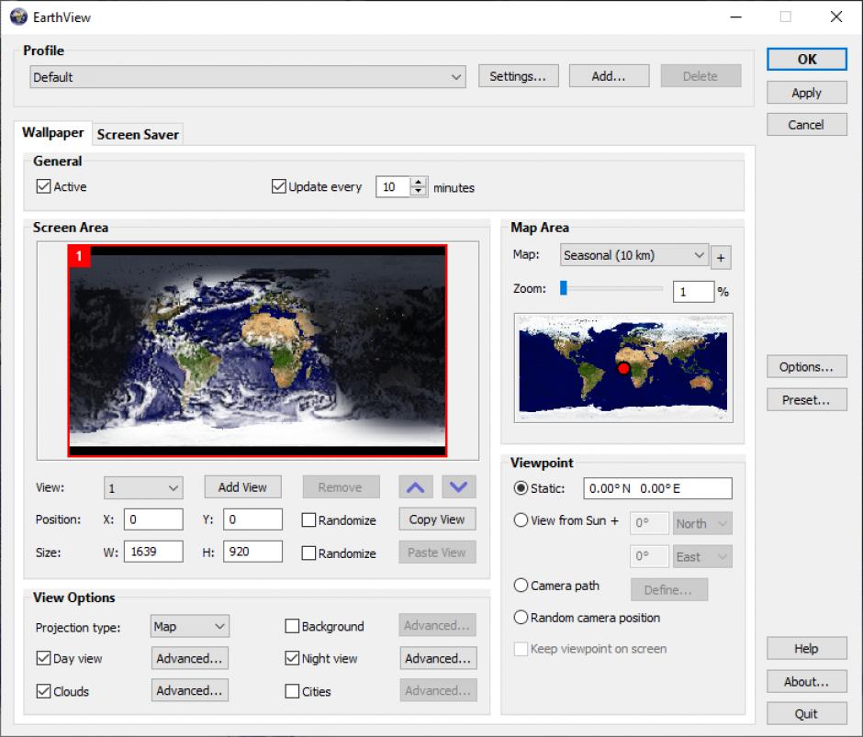Choose Random camera position
This screenshot has width=863, height=737.
tap(521, 618)
